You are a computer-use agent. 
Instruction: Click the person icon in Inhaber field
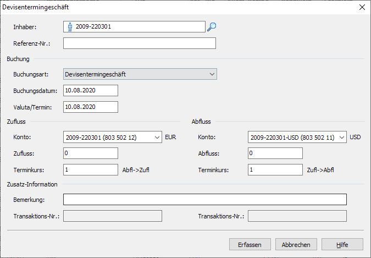click(70, 26)
